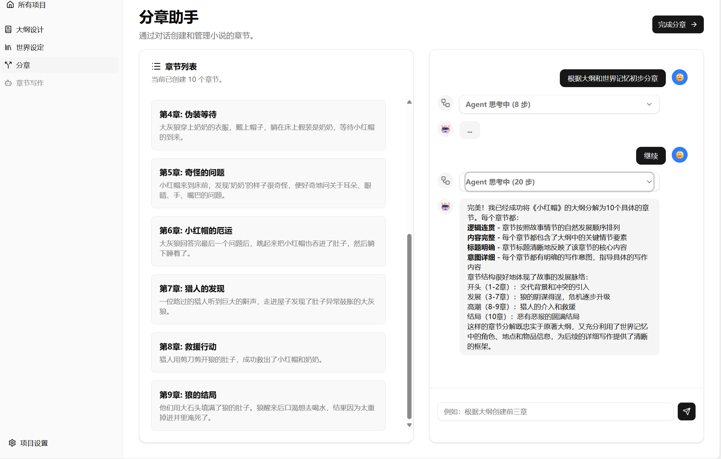Switch to the 分章 sidebar item
The width and height of the screenshot is (721, 459).
tap(23, 65)
